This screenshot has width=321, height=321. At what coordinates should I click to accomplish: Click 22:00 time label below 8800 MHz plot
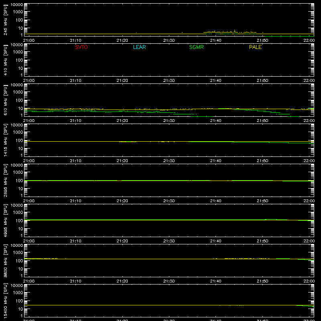(x=309, y=281)
